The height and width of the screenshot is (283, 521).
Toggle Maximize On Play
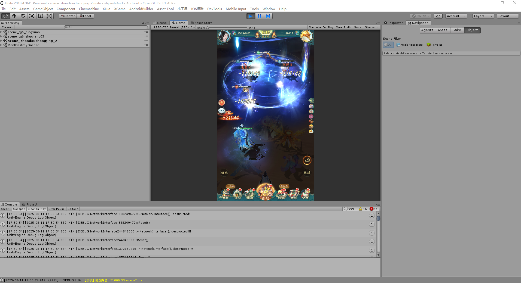(321, 27)
